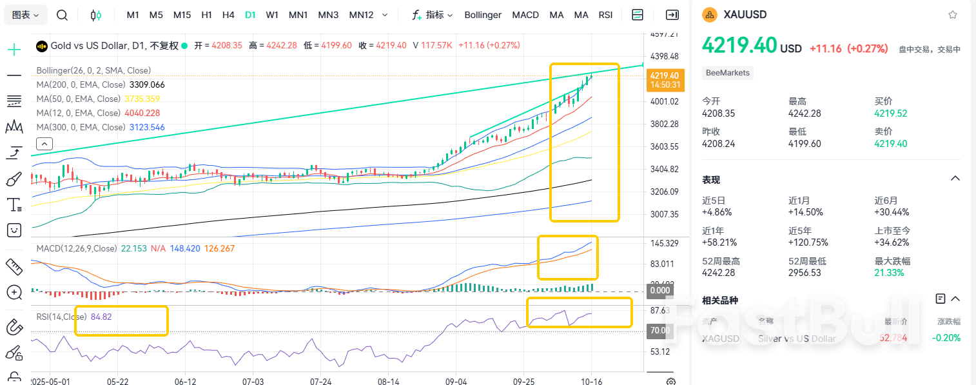Toggle the lock drawings brush icon
The image size is (976, 385).
[14, 353]
